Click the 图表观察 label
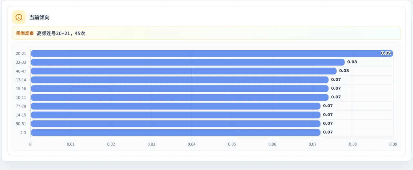 click(x=25, y=33)
